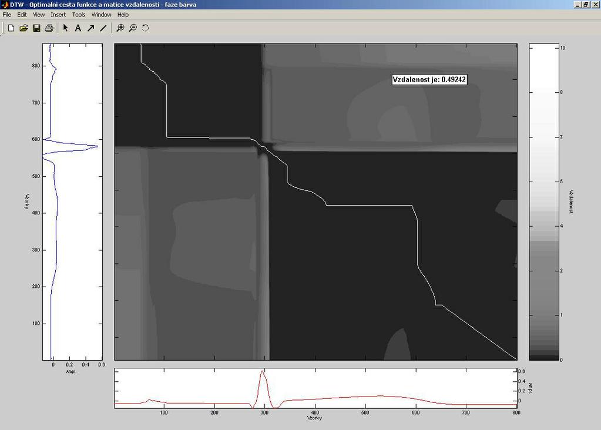Close the figure window

(x=595, y=5)
